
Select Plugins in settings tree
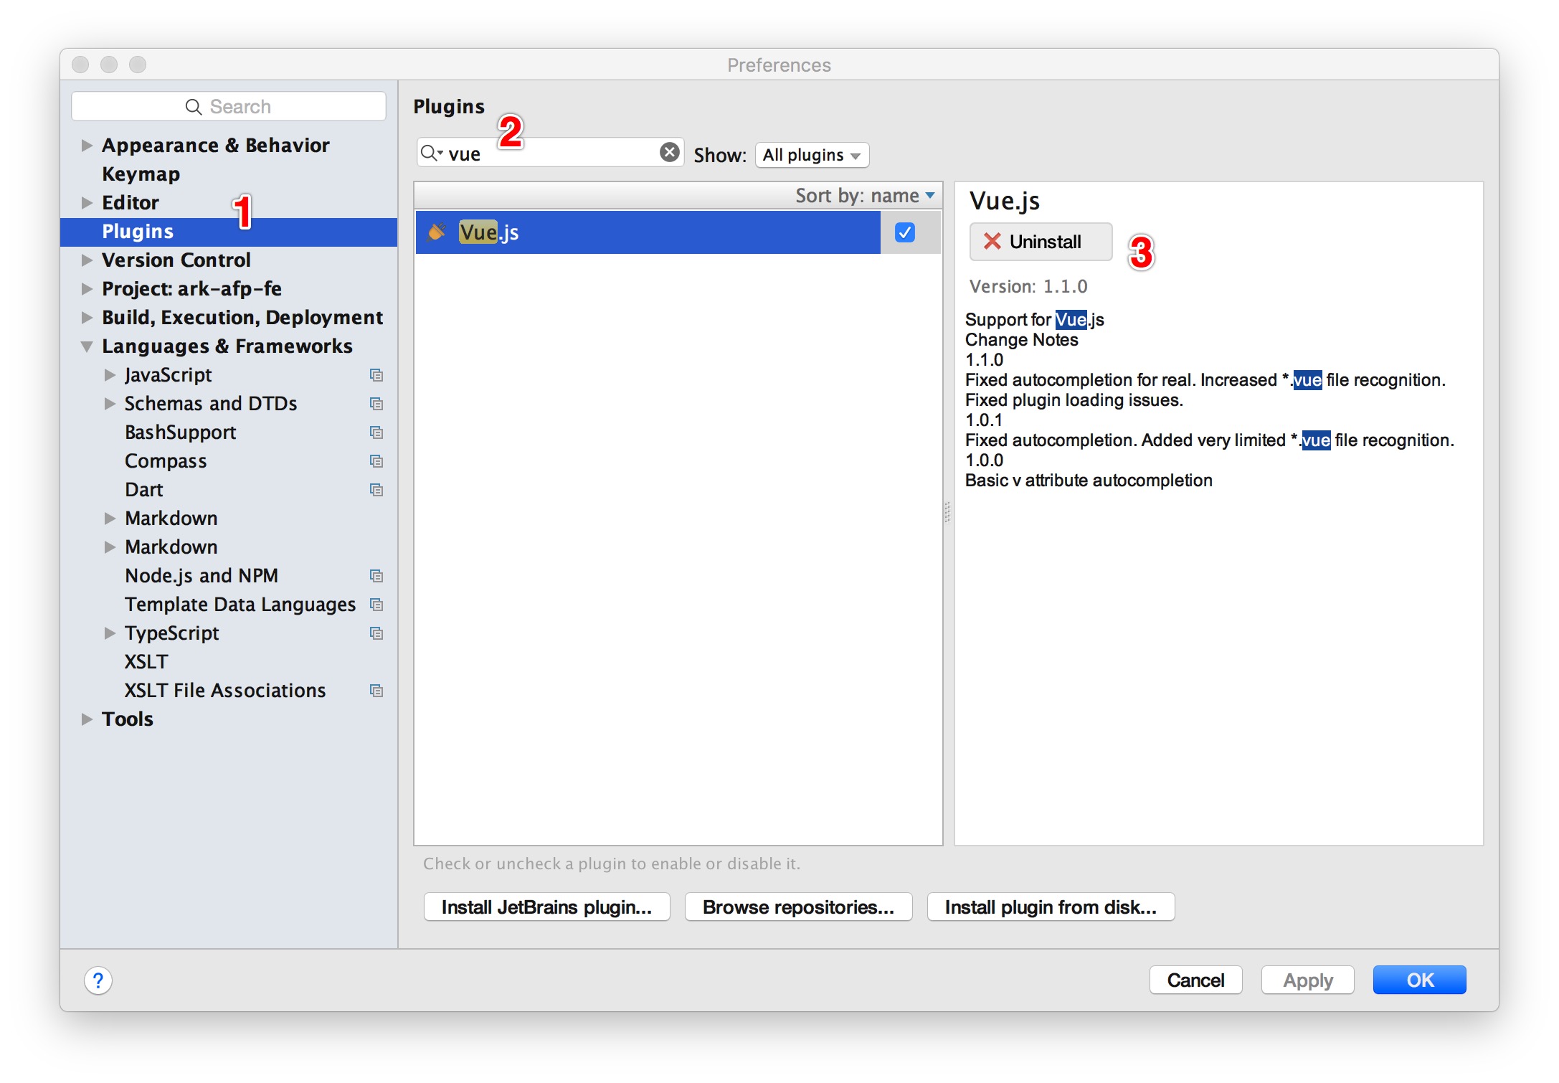point(229,232)
